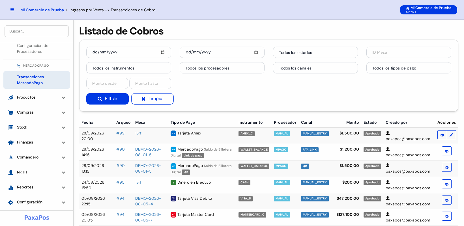
Task: Focus the ID Mesa input field
Action: click(x=409, y=52)
